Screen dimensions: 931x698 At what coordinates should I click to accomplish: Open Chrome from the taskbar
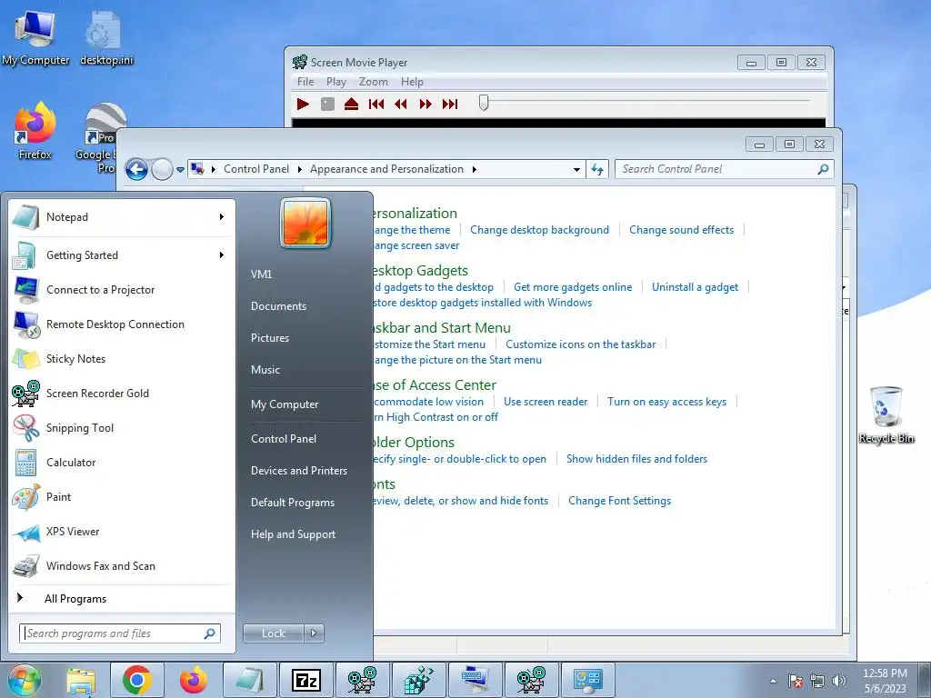coord(137,680)
